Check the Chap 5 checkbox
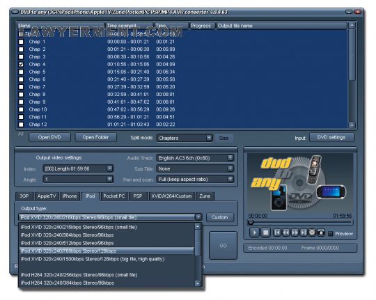 click(21, 72)
